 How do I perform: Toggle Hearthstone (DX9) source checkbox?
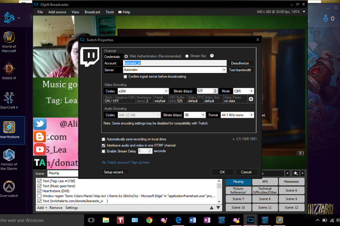point(39,191)
